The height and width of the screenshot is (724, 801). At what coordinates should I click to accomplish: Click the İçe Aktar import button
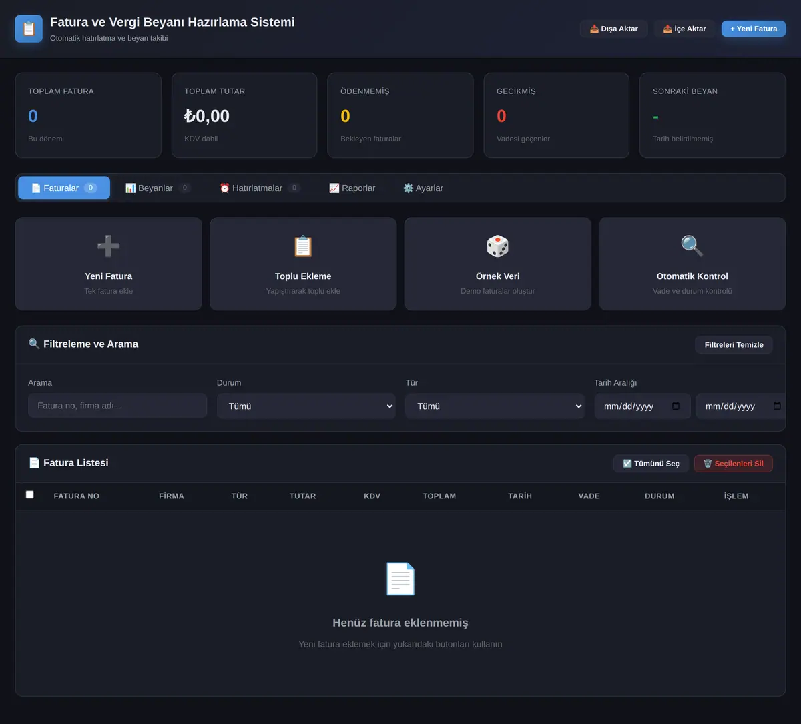(x=684, y=29)
